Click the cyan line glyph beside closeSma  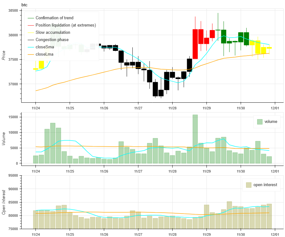(31, 47)
